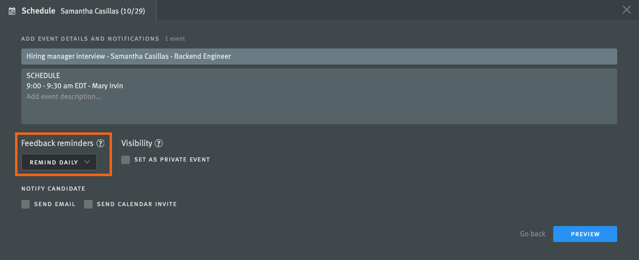The height and width of the screenshot is (260, 639).
Task: Click the Visibility question mark icon
Action: pos(159,143)
